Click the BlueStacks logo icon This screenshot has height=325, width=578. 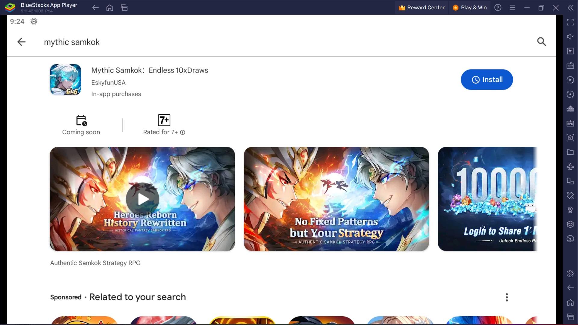[x=10, y=8]
